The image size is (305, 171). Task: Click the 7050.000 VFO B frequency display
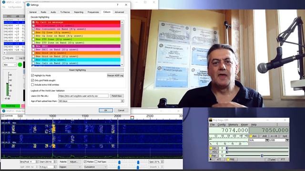pyautogui.click(x=269, y=130)
